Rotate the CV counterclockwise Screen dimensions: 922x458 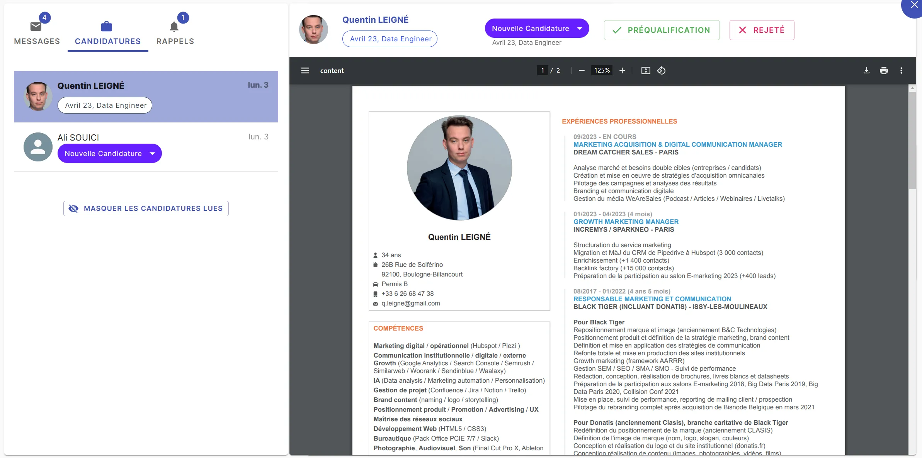[x=661, y=70]
